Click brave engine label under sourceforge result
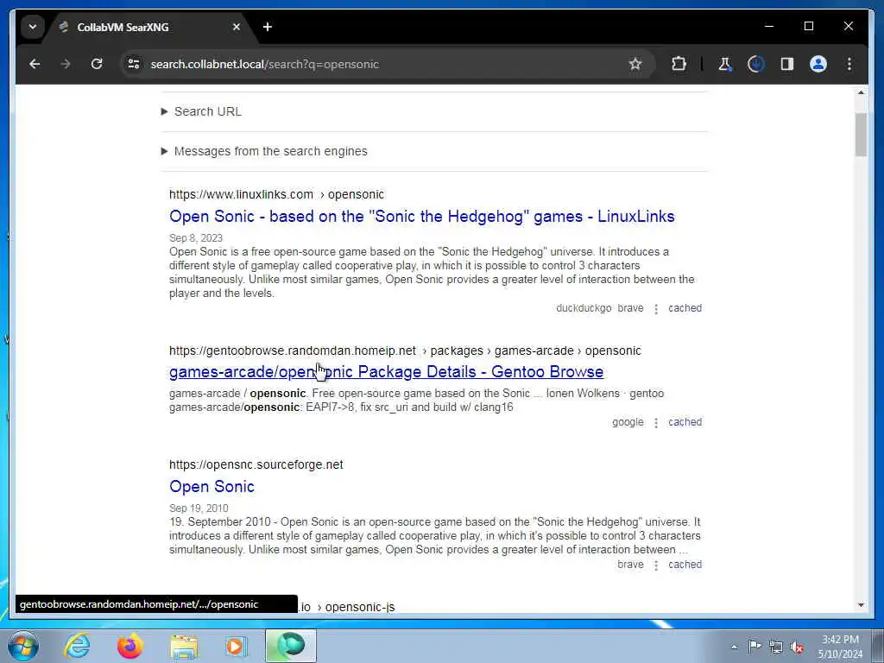The image size is (884, 663). (x=630, y=565)
